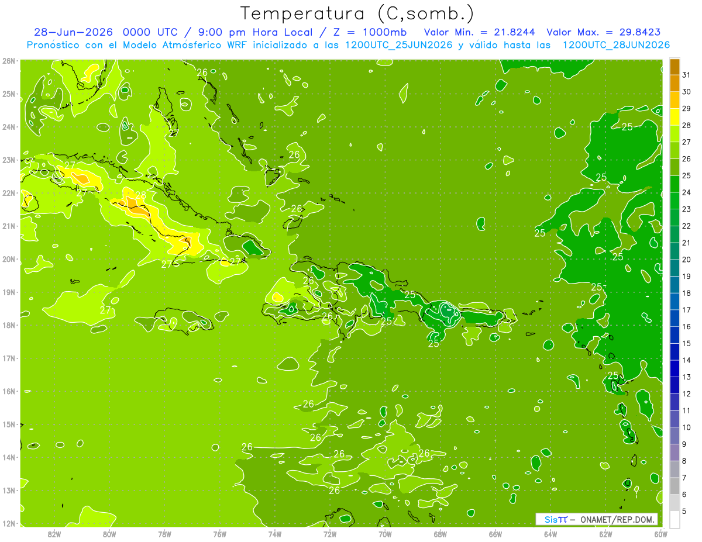The height and width of the screenshot is (542, 702).
Task: Click the longitude label "76W"
Action: click(x=219, y=534)
